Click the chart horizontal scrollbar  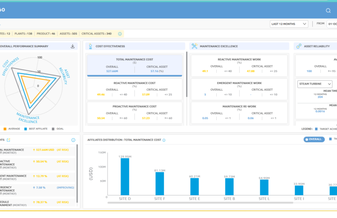pos(200,203)
